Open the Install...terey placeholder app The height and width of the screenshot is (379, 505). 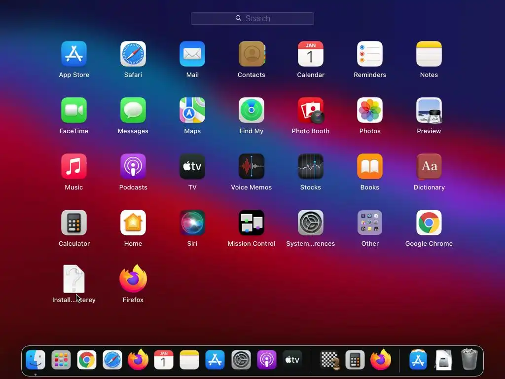(x=74, y=279)
